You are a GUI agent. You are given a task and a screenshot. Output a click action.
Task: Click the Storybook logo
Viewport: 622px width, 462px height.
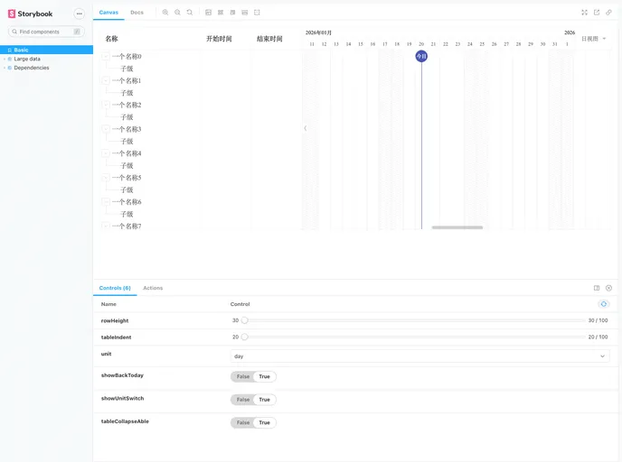pos(30,14)
